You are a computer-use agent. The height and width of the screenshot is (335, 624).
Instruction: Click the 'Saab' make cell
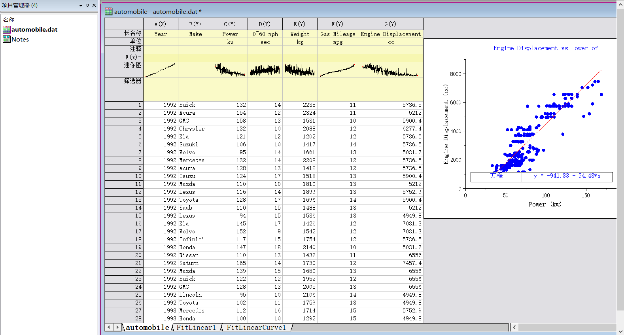pyautogui.click(x=195, y=208)
